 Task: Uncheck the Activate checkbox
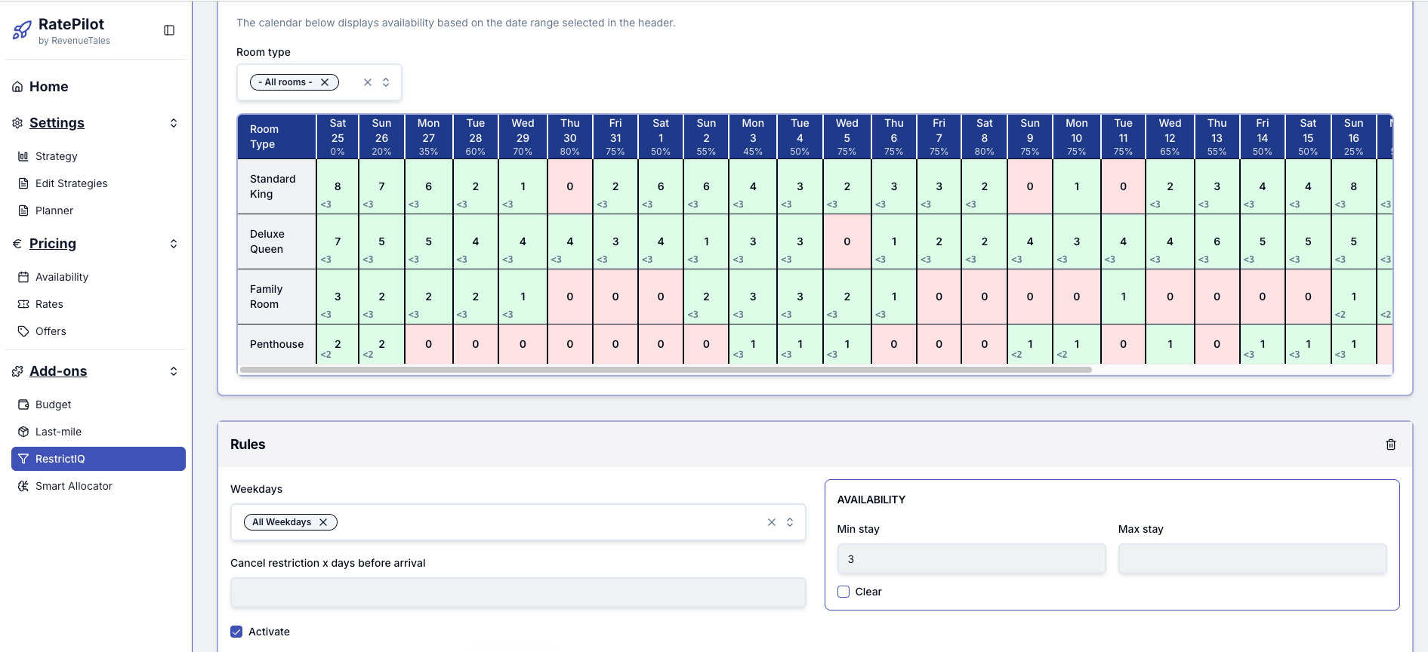click(x=236, y=632)
